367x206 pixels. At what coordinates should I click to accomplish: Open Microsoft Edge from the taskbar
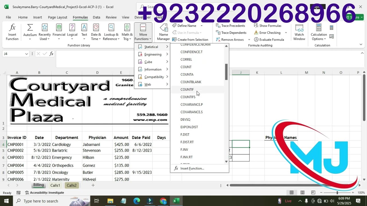point(136,201)
